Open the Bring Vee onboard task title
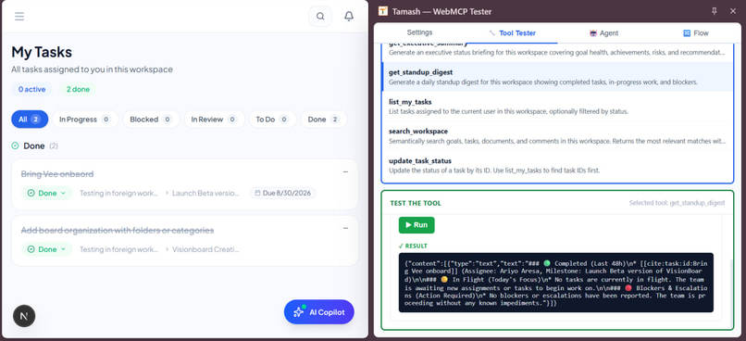 57,174
